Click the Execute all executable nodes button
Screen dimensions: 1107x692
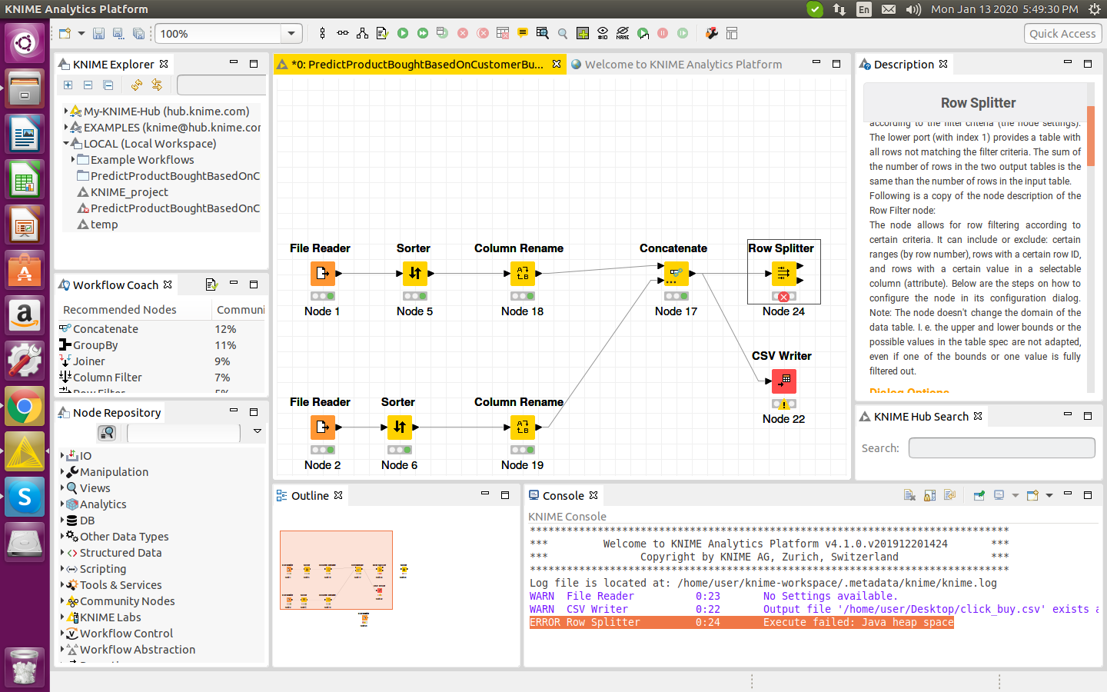[423, 33]
